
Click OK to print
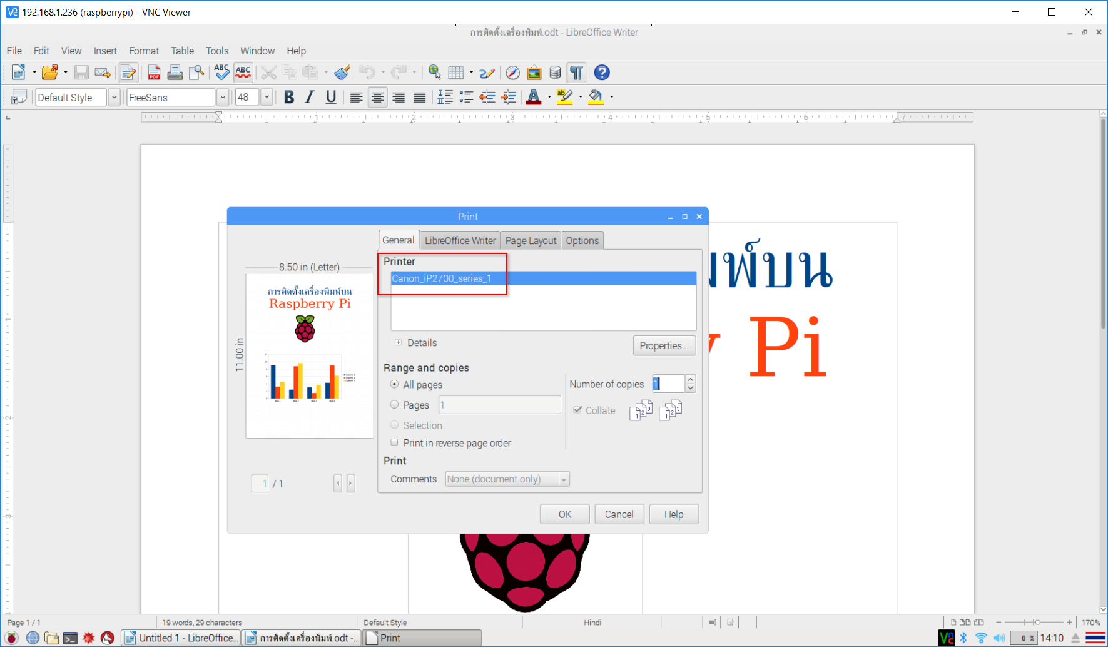pos(565,514)
